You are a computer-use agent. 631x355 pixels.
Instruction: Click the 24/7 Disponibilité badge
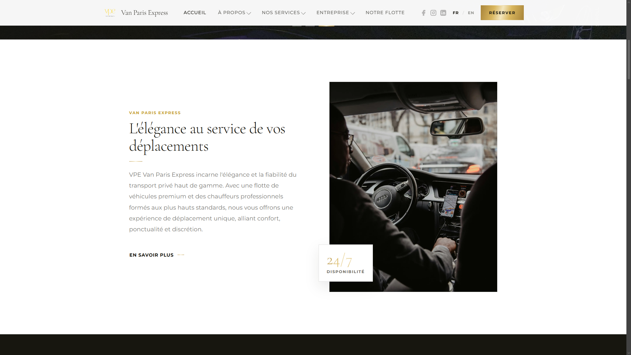346,263
